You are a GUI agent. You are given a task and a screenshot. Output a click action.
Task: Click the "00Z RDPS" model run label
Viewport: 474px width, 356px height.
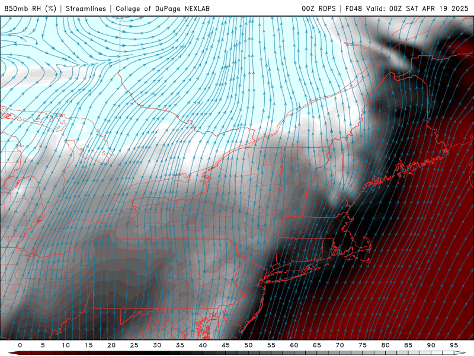coord(319,8)
